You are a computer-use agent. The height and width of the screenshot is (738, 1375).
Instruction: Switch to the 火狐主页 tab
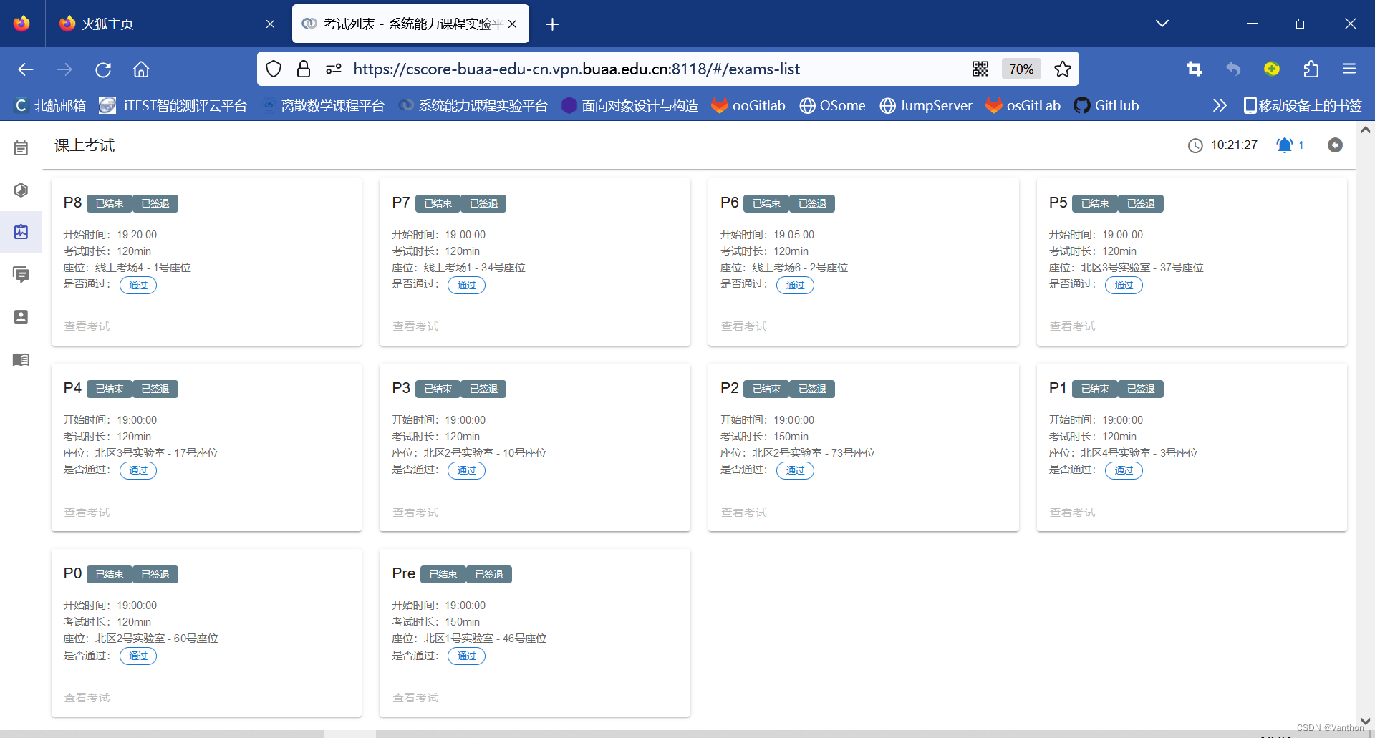(161, 24)
